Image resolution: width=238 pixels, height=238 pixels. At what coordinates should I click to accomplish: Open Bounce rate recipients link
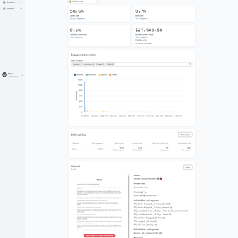137,150
